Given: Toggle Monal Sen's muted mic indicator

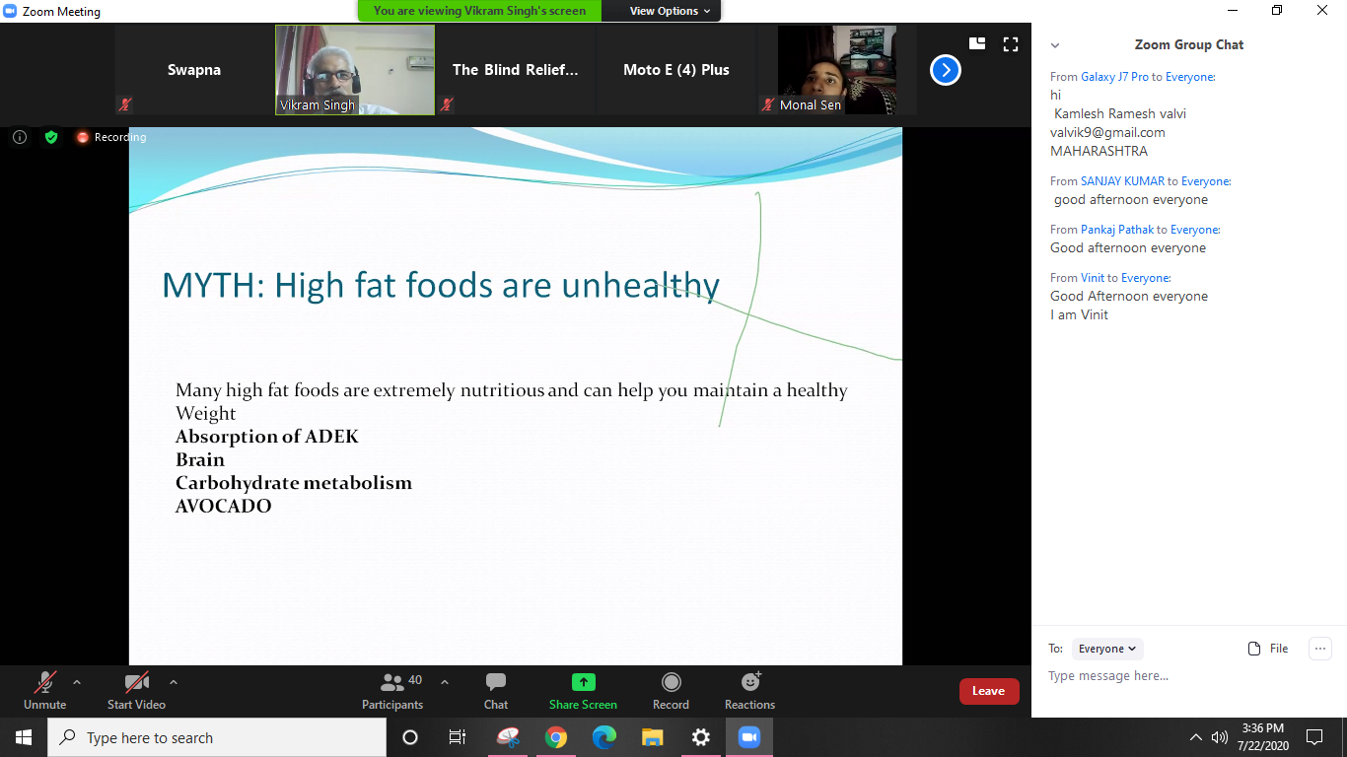Looking at the screenshot, I should (767, 105).
